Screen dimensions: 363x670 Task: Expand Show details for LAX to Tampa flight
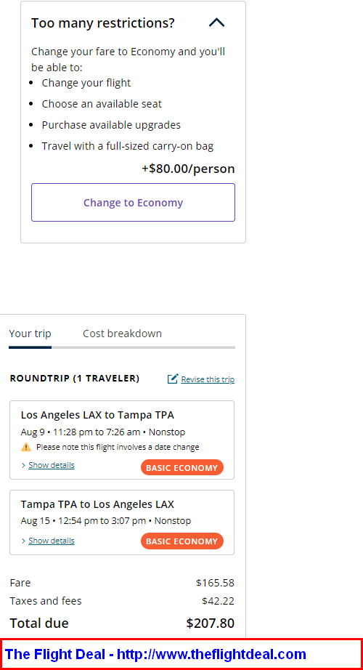[x=52, y=465]
